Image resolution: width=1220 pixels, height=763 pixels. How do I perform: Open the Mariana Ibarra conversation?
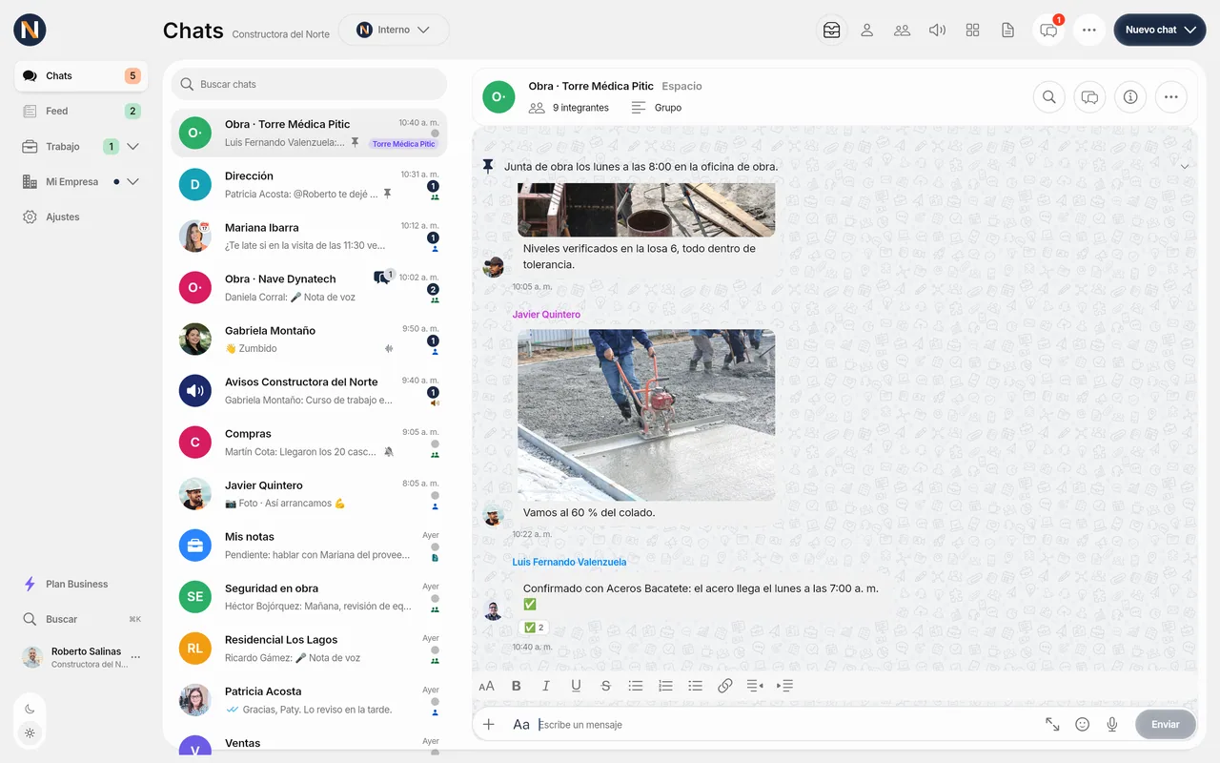pyautogui.click(x=309, y=236)
